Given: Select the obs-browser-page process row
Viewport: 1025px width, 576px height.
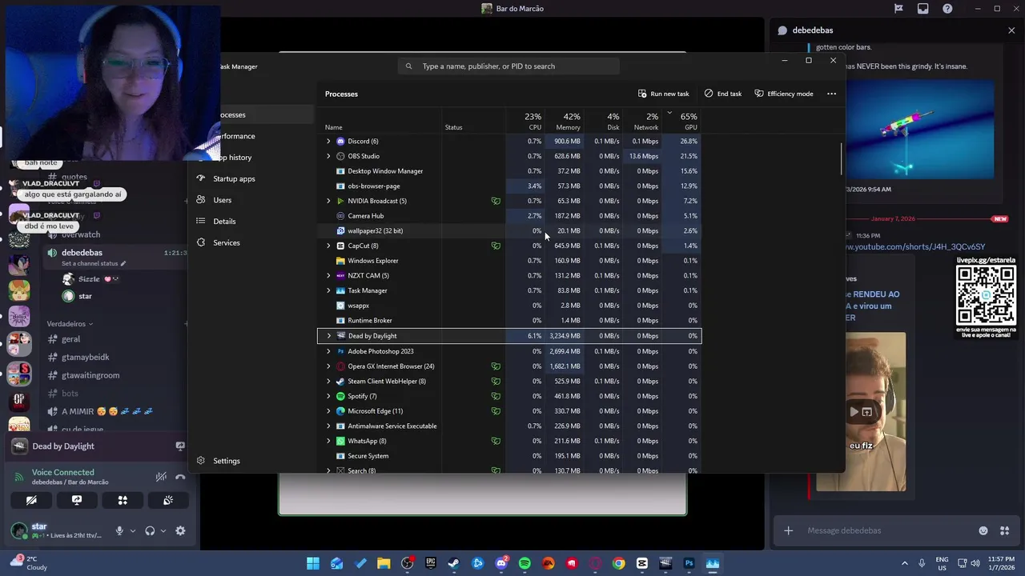Looking at the screenshot, I should (509, 186).
